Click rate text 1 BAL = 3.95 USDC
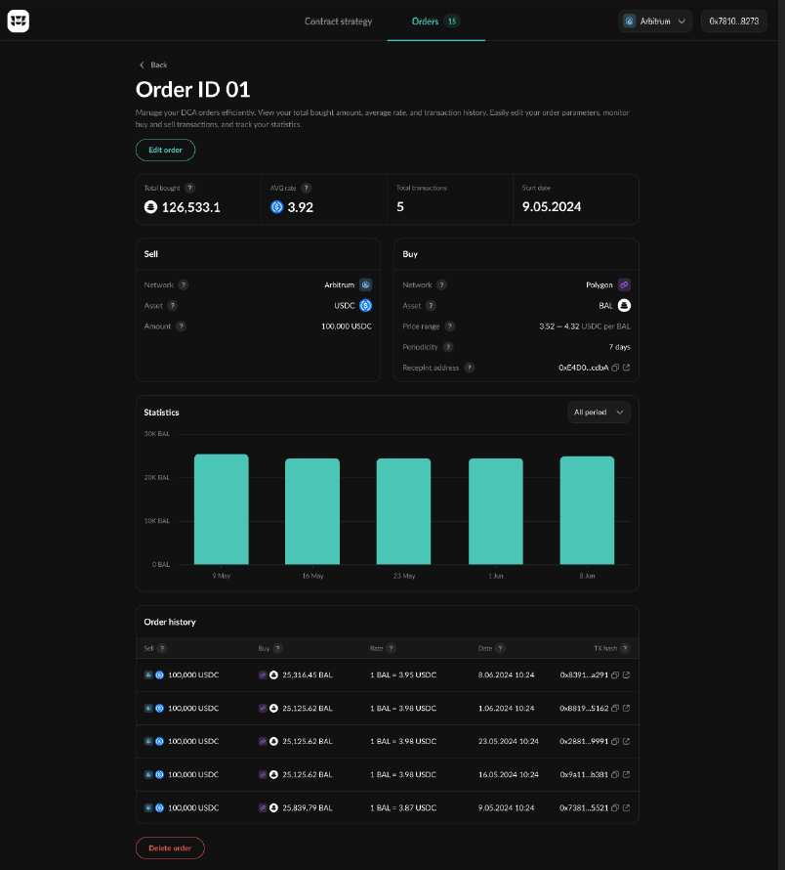Viewport: 785px width, 870px height. pos(403,675)
